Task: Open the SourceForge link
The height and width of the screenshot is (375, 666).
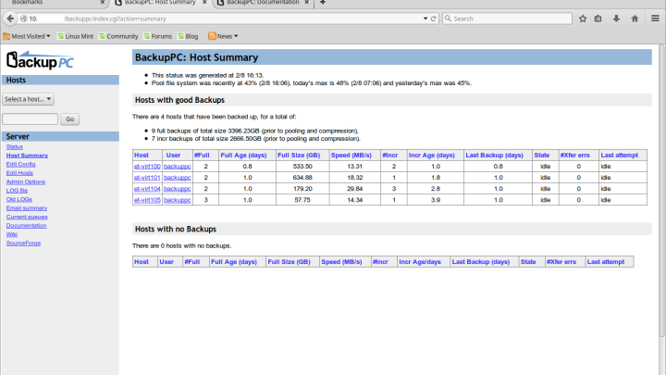Action: point(23,244)
